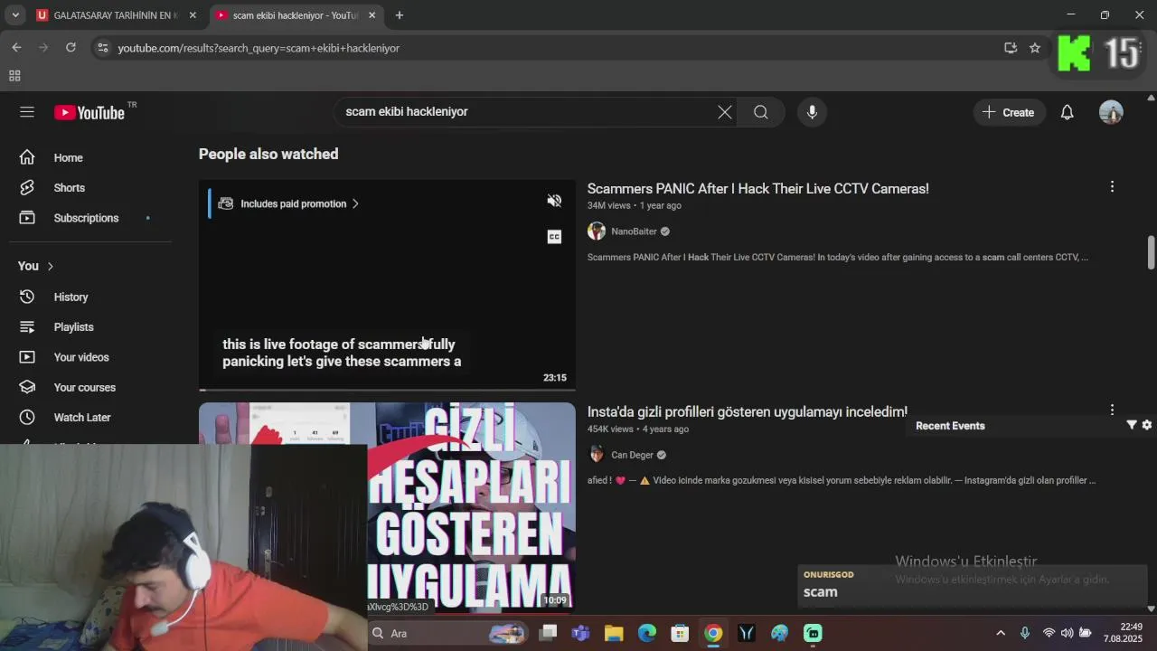Click the Can Deger channel avatar
The image size is (1157, 651).
click(x=597, y=455)
